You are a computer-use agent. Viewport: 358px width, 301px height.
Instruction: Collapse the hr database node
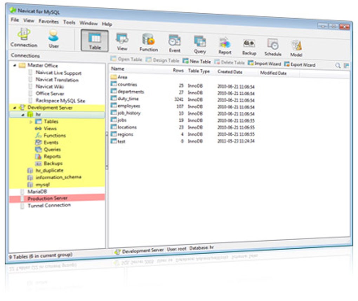[x=23, y=115]
